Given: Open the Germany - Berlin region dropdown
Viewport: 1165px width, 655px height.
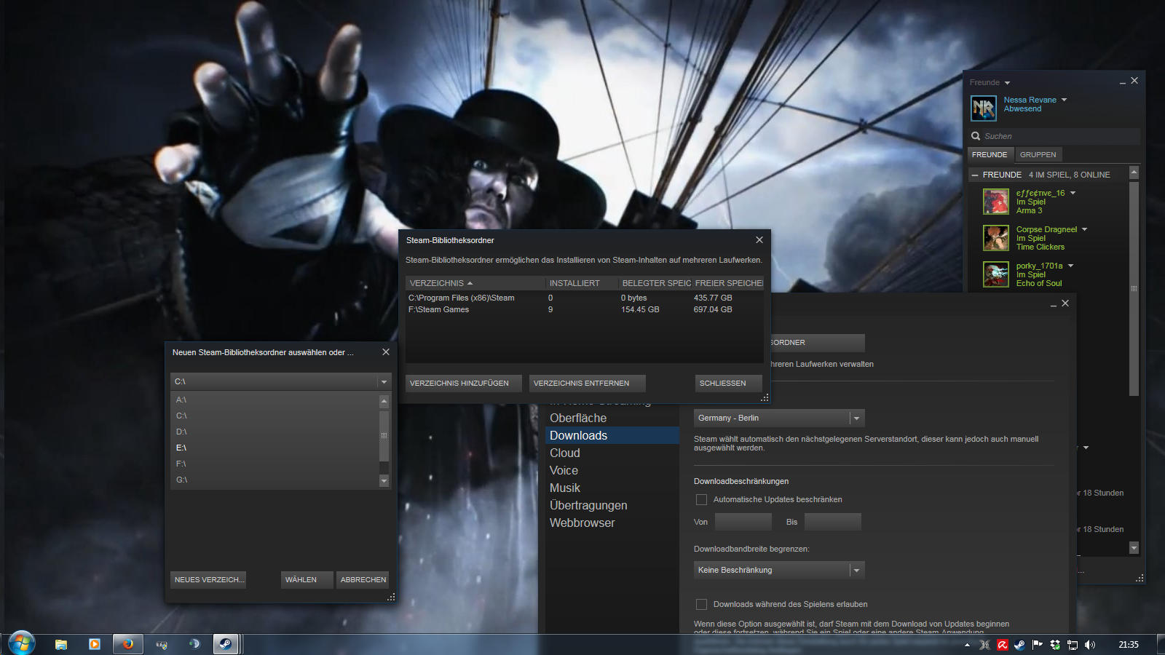Looking at the screenshot, I should (779, 418).
